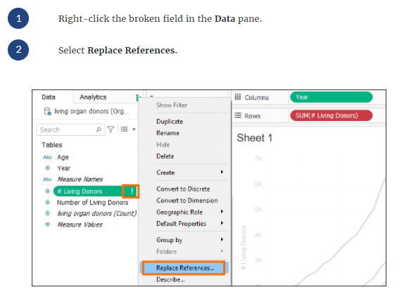Choose Show Filter in context menu
The image size is (409, 297).
[x=172, y=105]
